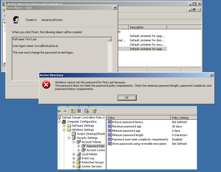Sort by the Policy Setting column header
Screen dimensions: 221x172
point(184,117)
